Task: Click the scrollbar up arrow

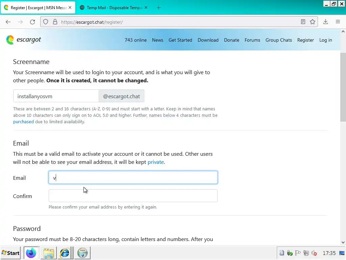Action: (343, 31)
